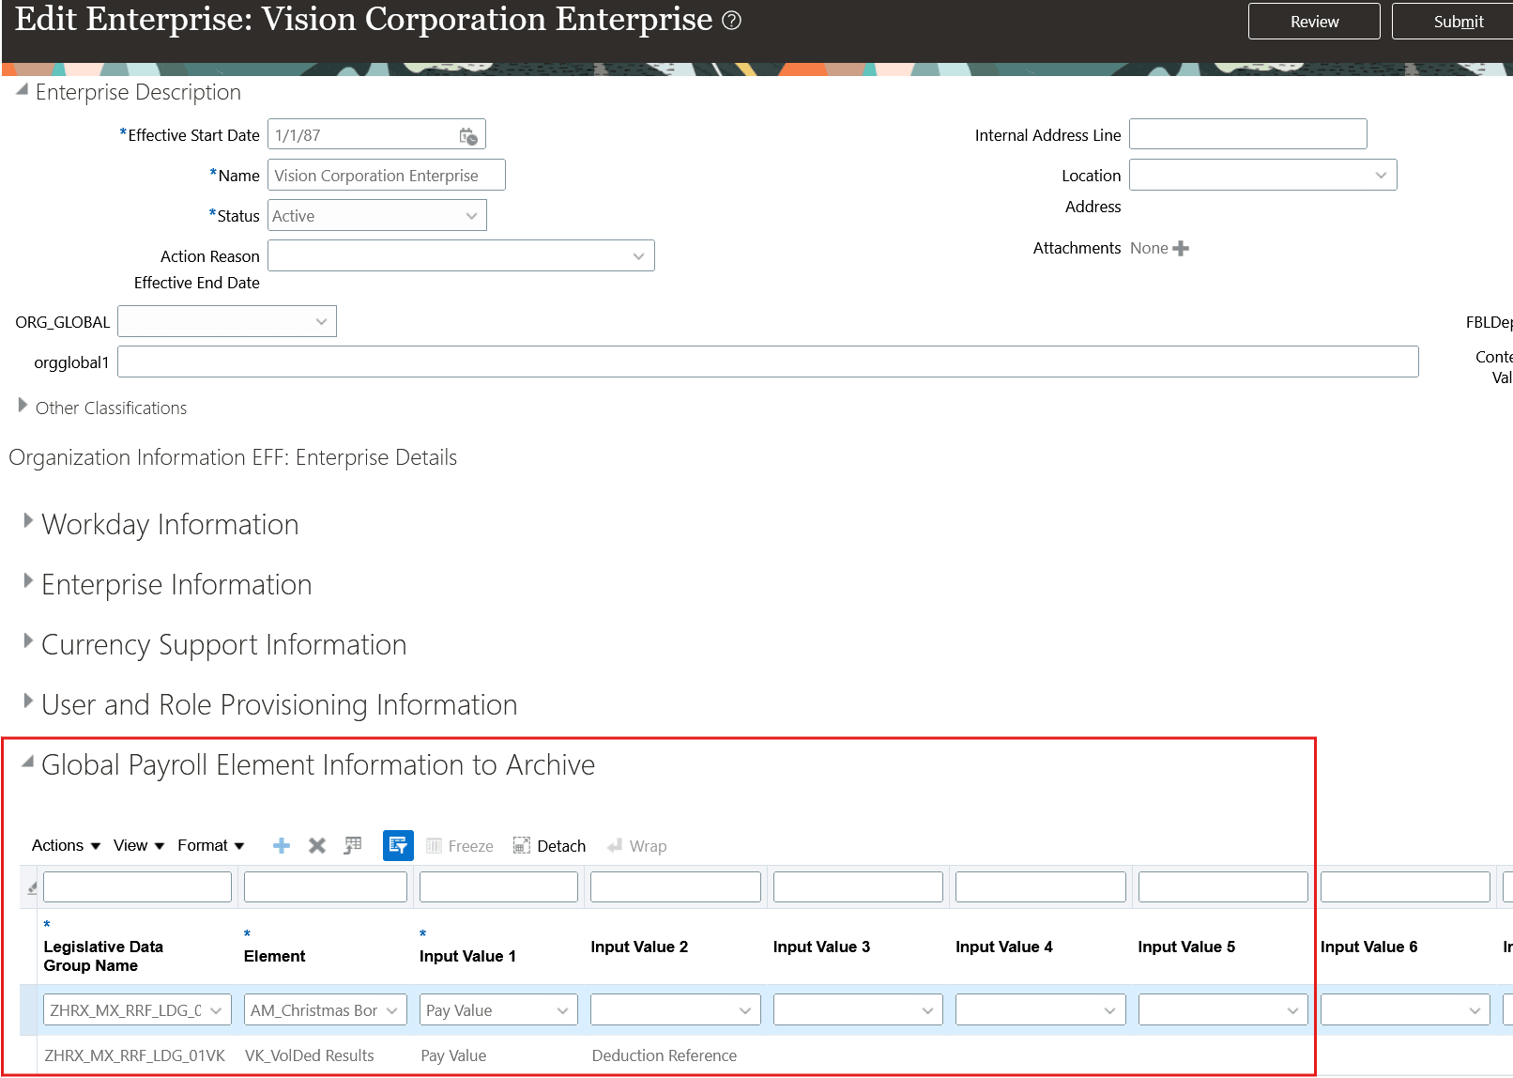
Task: Select row ZHRX_MX_RRF_LDG_01VK
Action: tap(134, 1055)
